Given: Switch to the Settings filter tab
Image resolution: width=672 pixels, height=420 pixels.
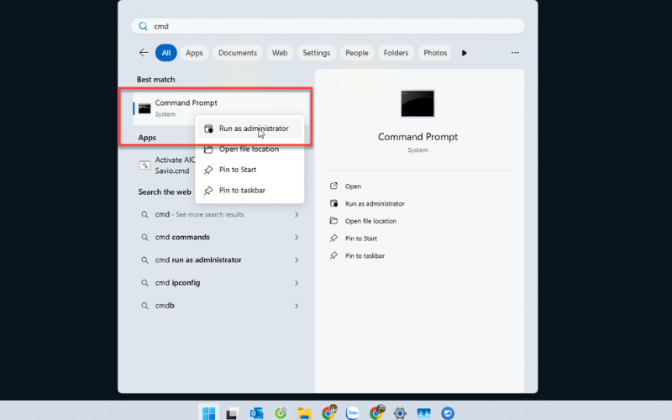Looking at the screenshot, I should (x=317, y=53).
